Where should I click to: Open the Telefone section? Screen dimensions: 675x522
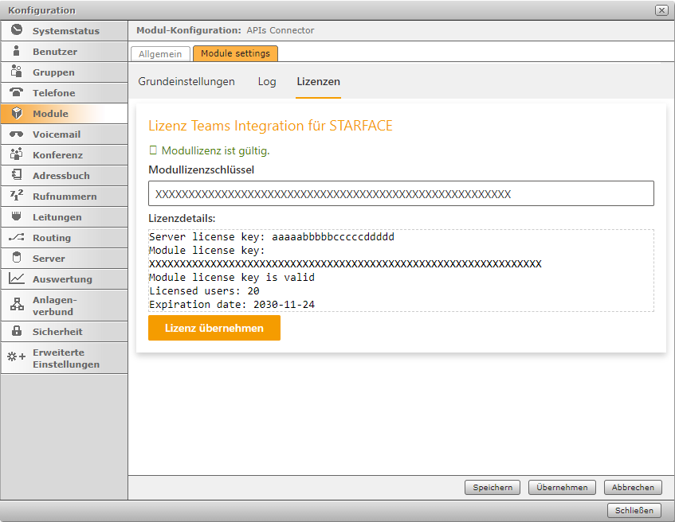[x=64, y=92]
